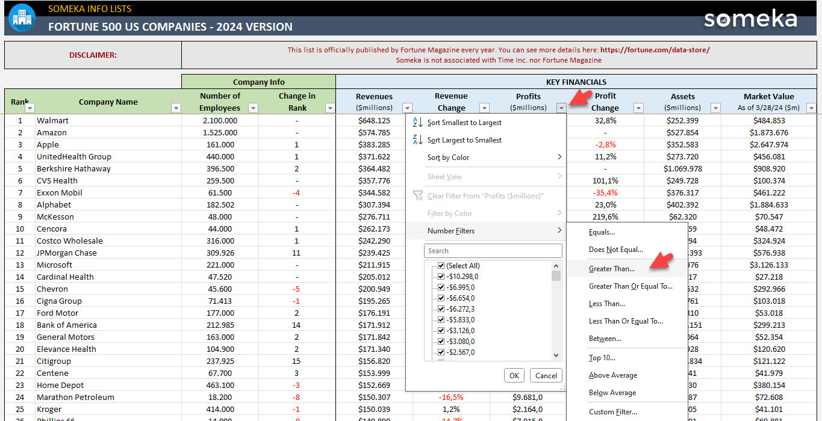Click the Sort Smallest to Largest option

coord(464,123)
